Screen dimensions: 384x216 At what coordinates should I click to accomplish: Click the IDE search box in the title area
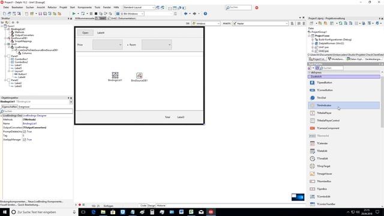[239, 8]
